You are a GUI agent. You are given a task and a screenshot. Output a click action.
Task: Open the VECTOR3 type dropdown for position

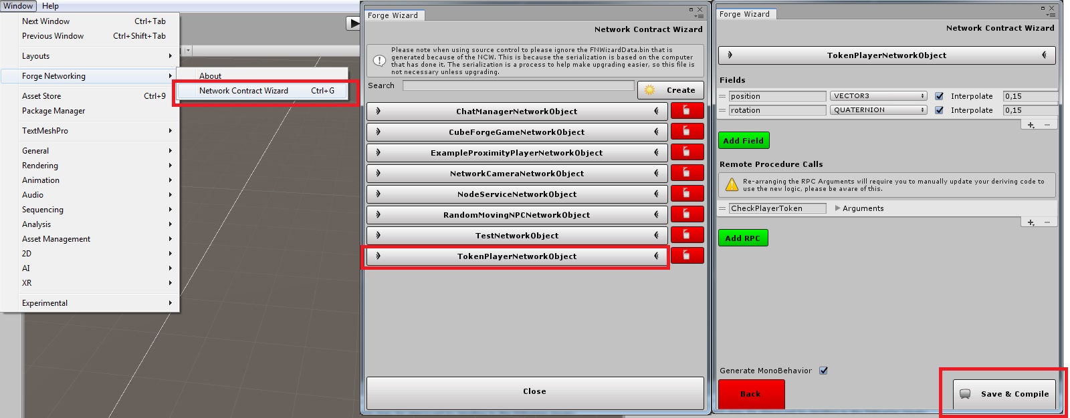click(x=878, y=96)
